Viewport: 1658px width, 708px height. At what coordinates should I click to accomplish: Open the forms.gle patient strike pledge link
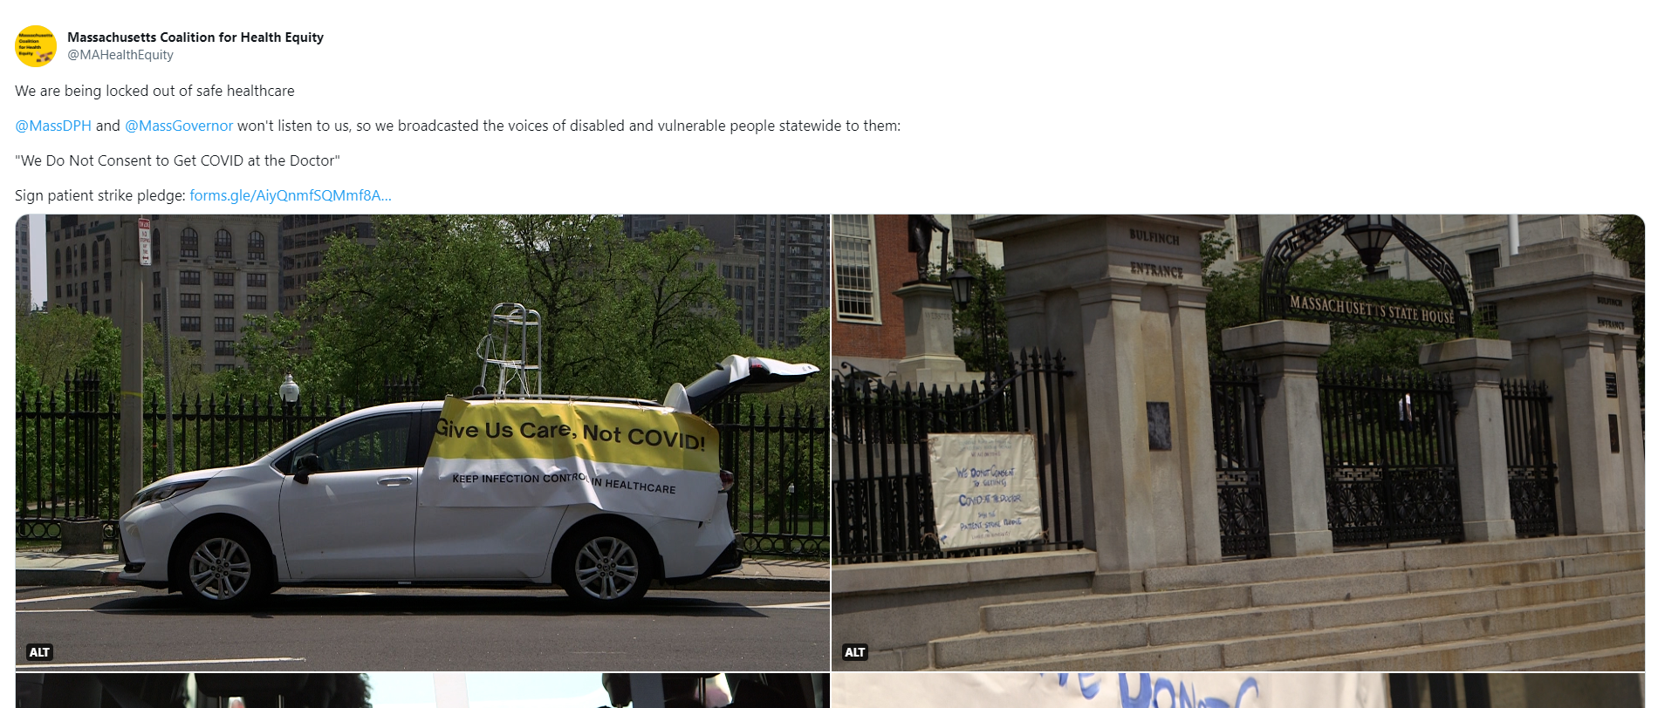290,195
